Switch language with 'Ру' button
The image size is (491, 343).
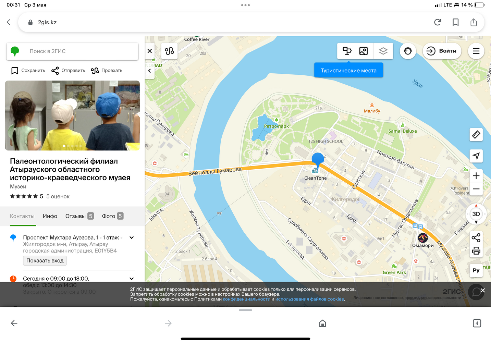point(476,270)
